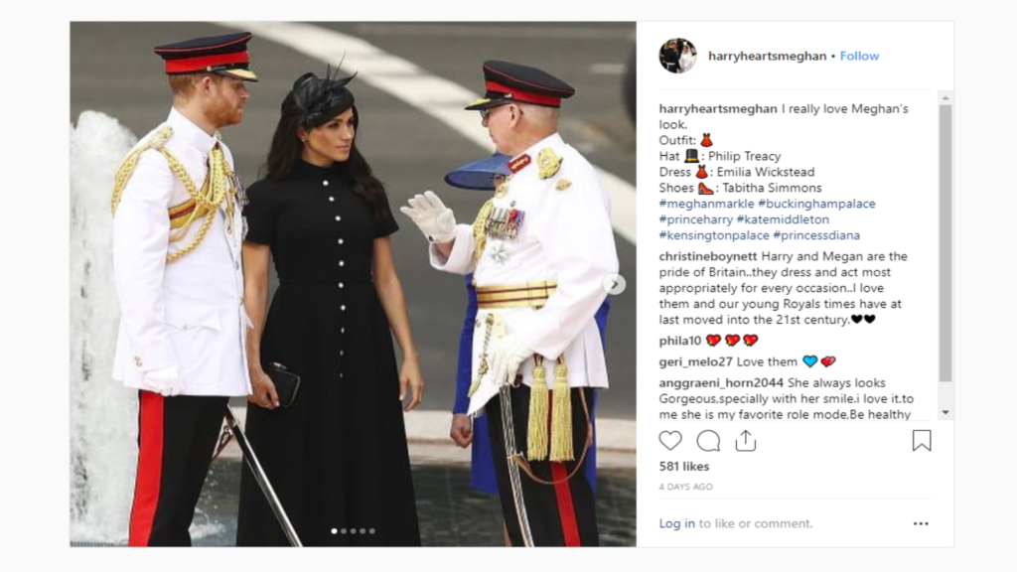1017x572 pixels.
Task: Open the 4 days ago timestamp
Action: coord(685,487)
